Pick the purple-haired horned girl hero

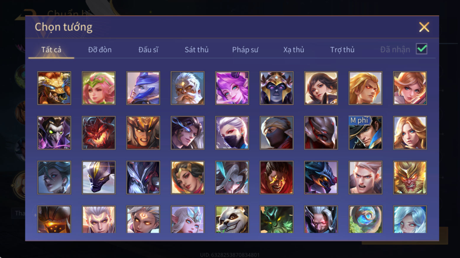232,88
